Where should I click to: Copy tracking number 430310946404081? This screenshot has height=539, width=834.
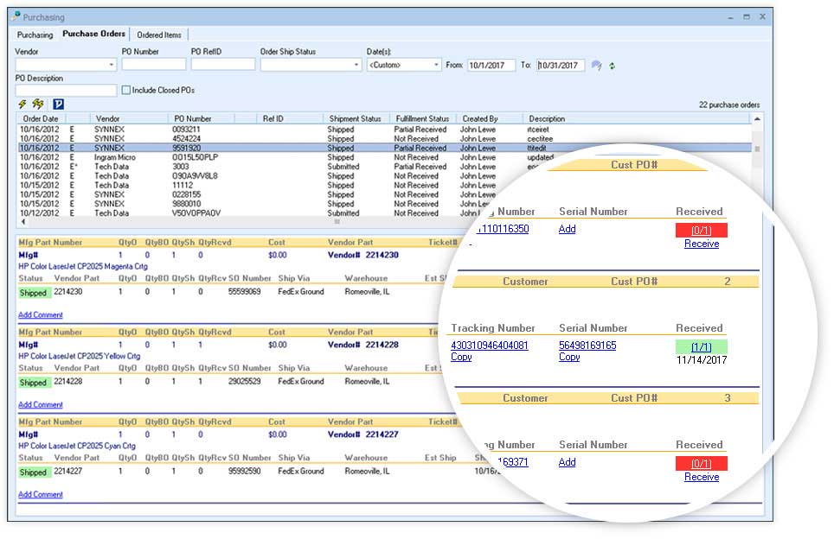(459, 357)
